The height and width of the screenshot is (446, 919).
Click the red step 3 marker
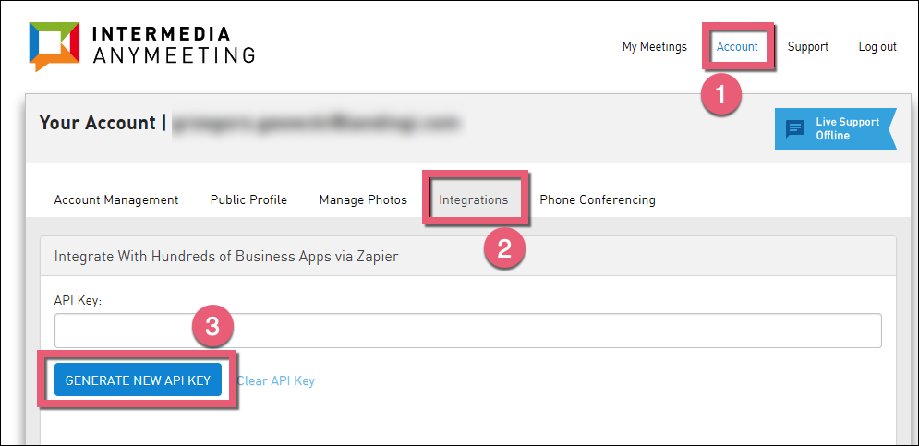point(212,326)
